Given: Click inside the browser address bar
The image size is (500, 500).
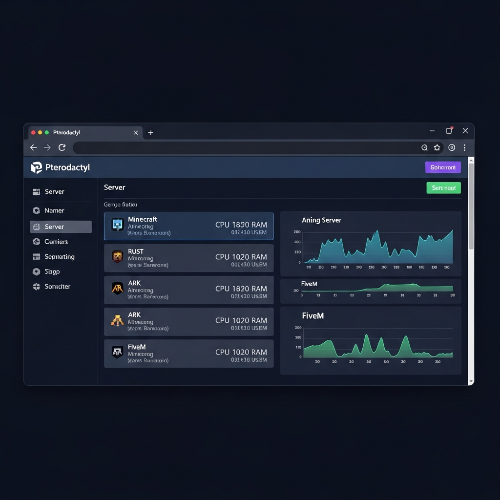Looking at the screenshot, I should click(x=244, y=147).
